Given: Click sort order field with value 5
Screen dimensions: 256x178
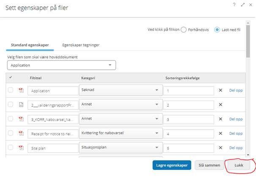Looking at the screenshot, I should pos(189,148).
